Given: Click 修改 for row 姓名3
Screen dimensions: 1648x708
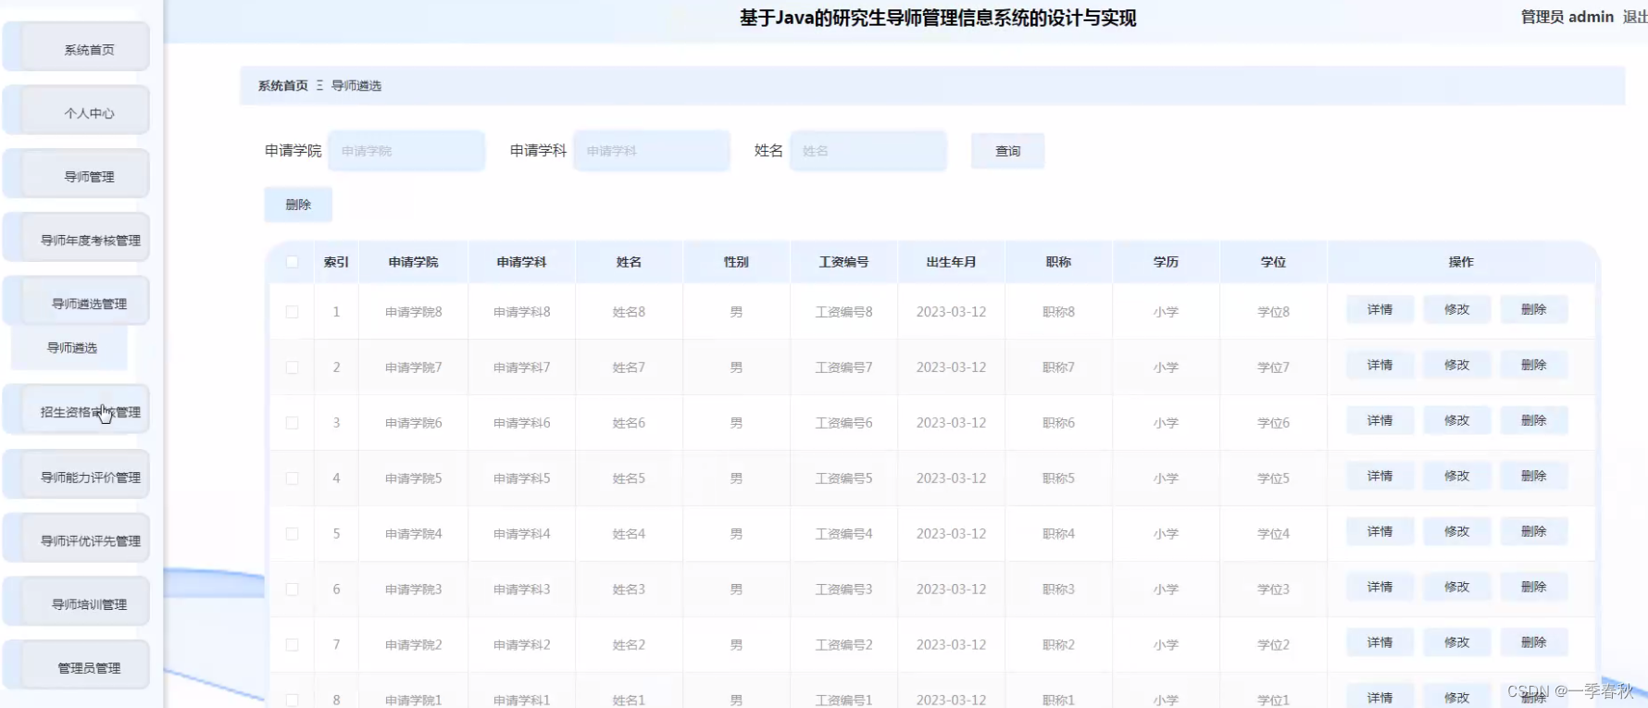Looking at the screenshot, I should [1456, 588].
